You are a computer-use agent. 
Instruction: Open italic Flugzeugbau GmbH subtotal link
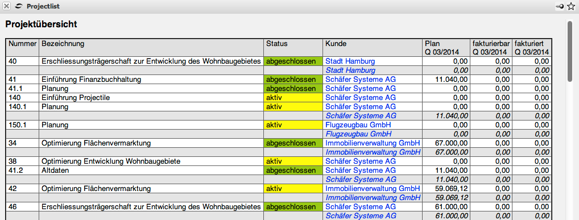point(358,134)
